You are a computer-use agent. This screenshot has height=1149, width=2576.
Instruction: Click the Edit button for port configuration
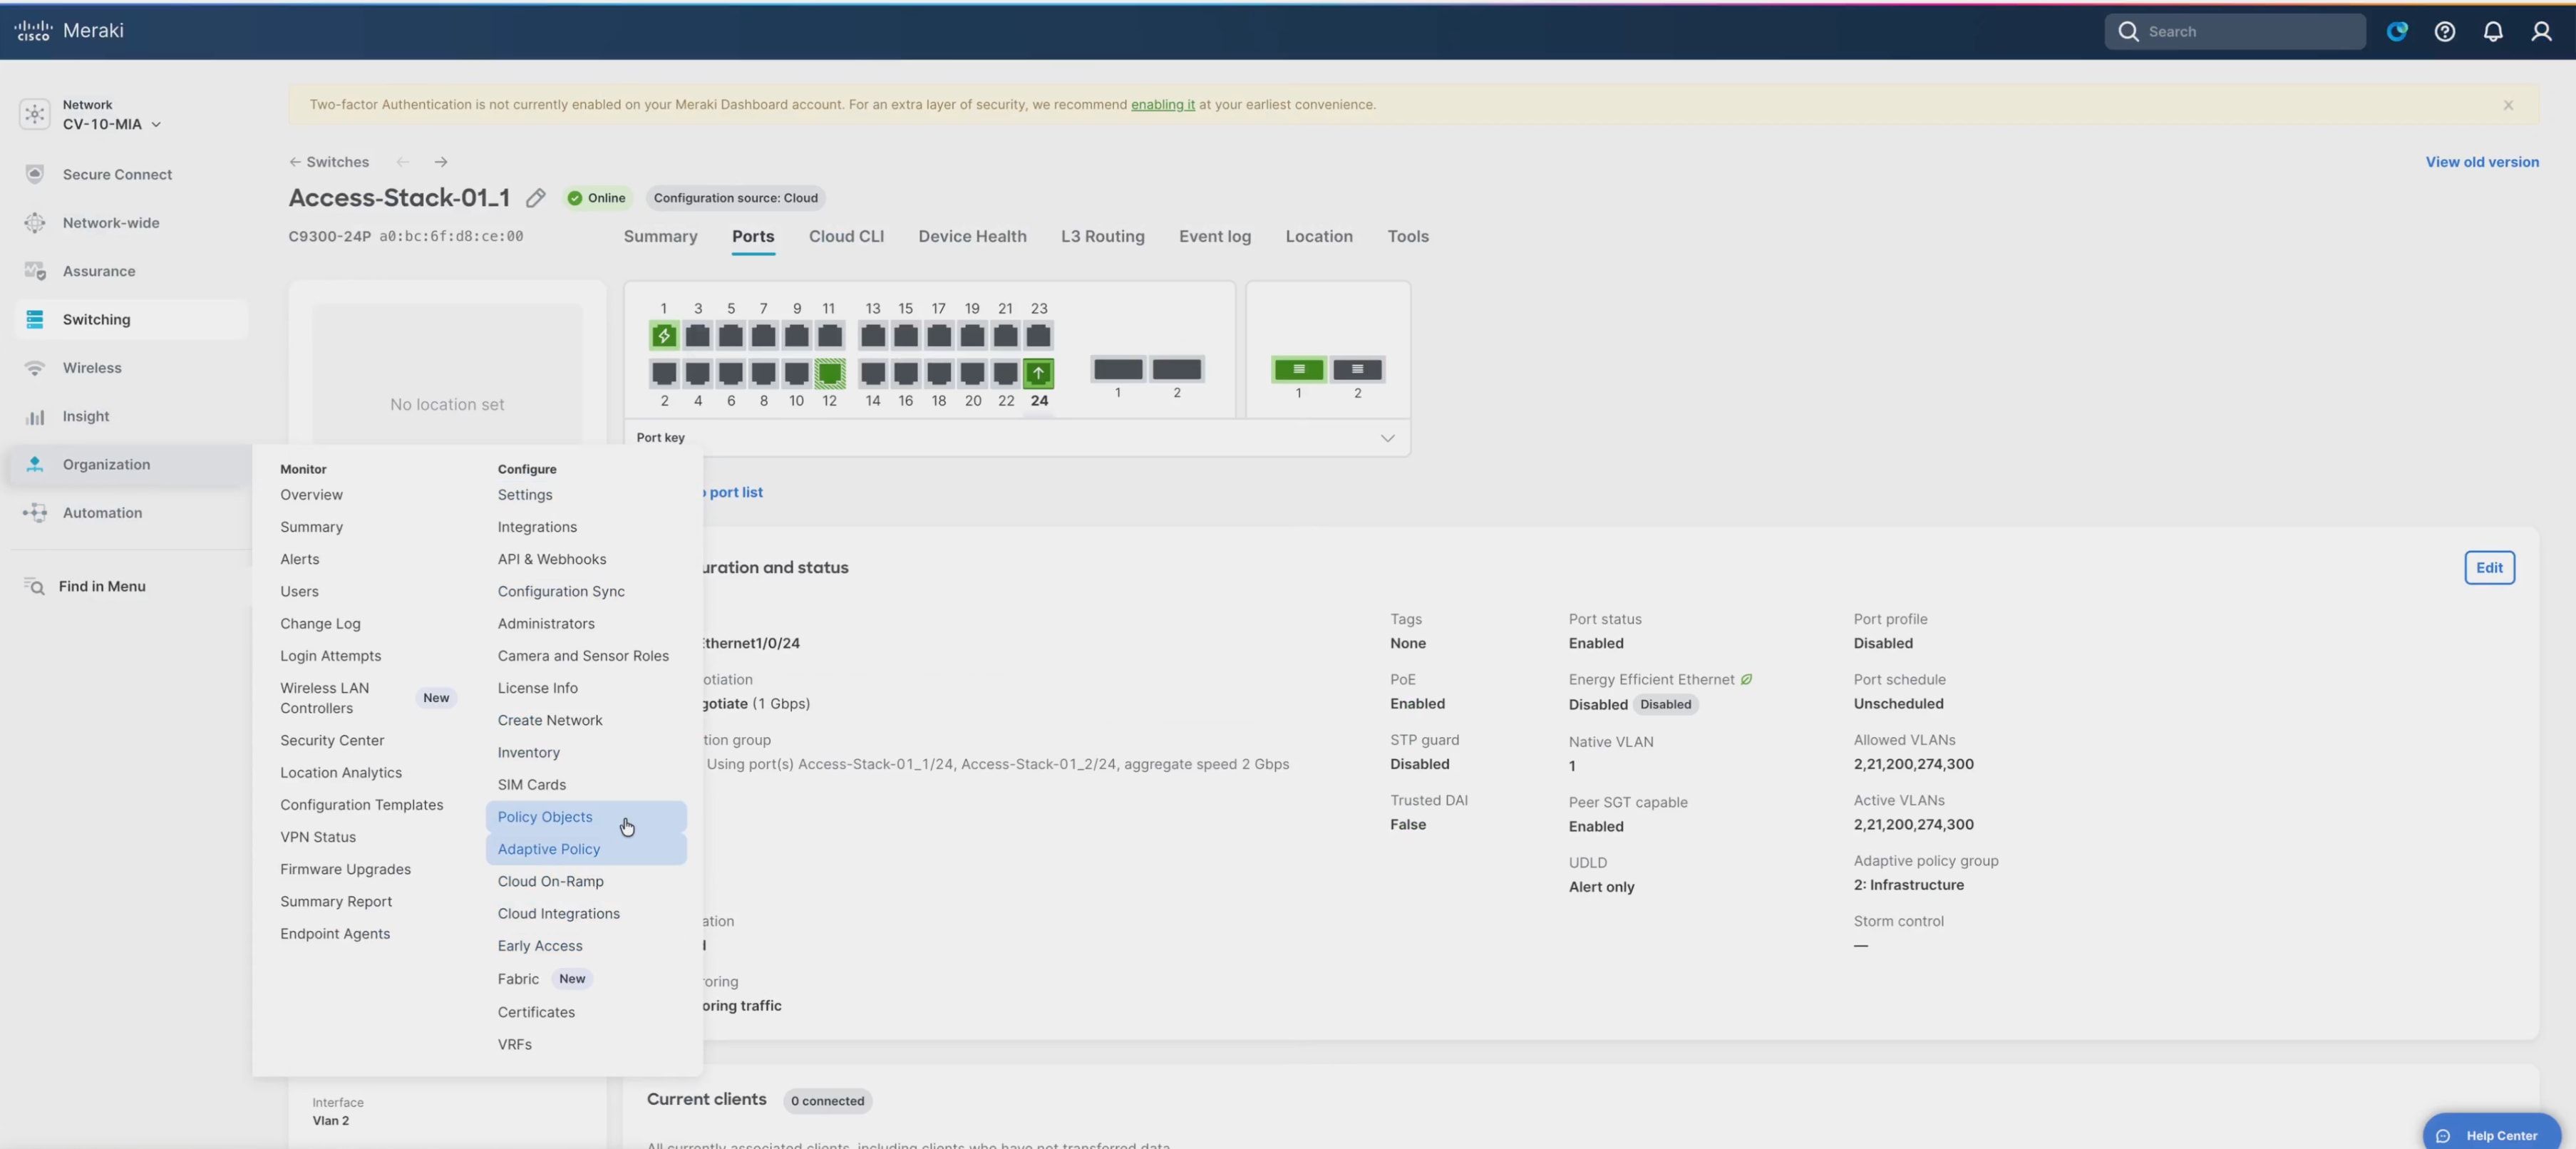pos(2488,568)
